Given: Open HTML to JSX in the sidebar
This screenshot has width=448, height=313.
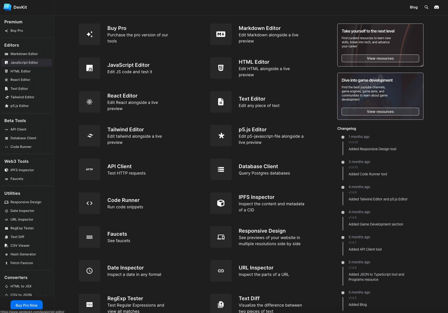Looking at the screenshot, I should click(x=27, y=286).
